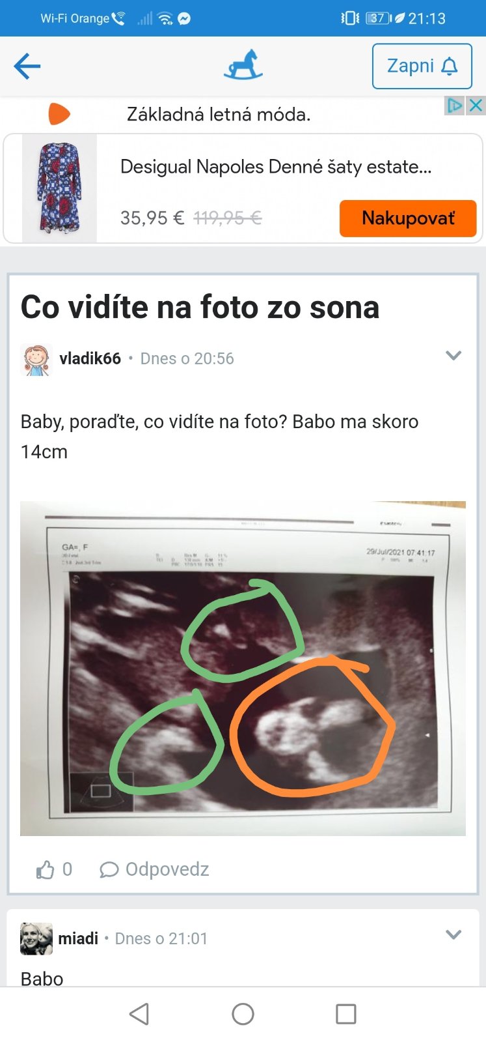Tap the speech bubble reply icon
486x1042 pixels.
tap(109, 870)
